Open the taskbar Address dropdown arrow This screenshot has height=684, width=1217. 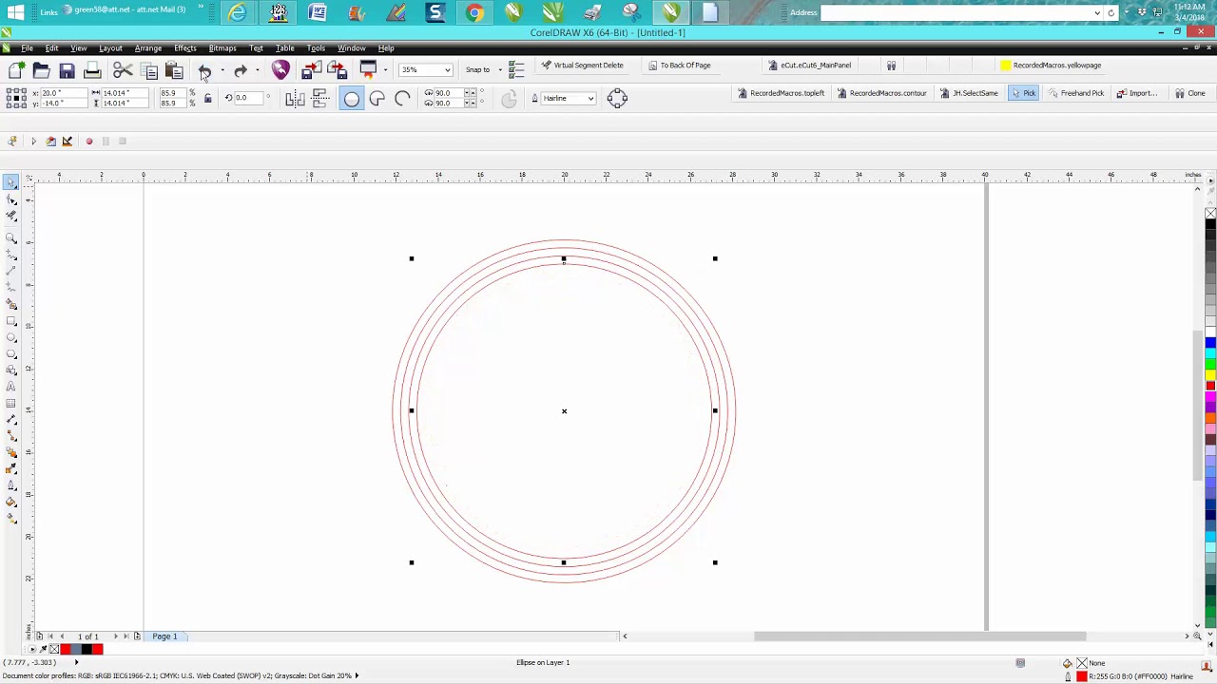tap(1097, 13)
